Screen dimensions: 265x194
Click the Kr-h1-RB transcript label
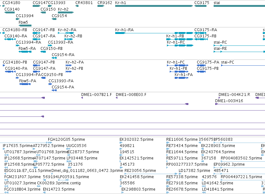pyautogui.click(x=175, y=36)
